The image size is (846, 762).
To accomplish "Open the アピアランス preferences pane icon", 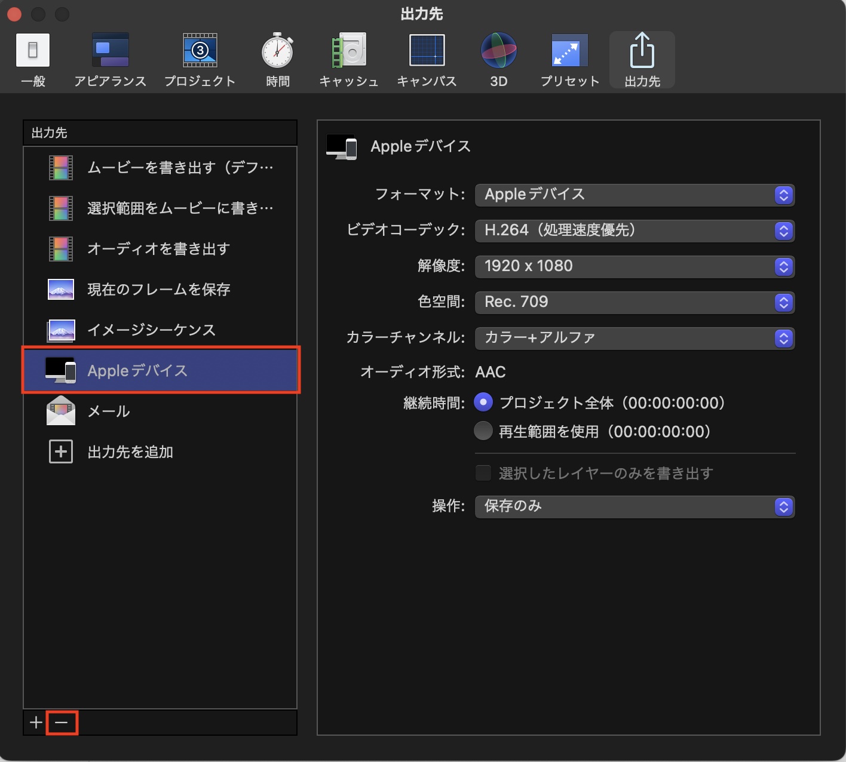I will pos(111,50).
